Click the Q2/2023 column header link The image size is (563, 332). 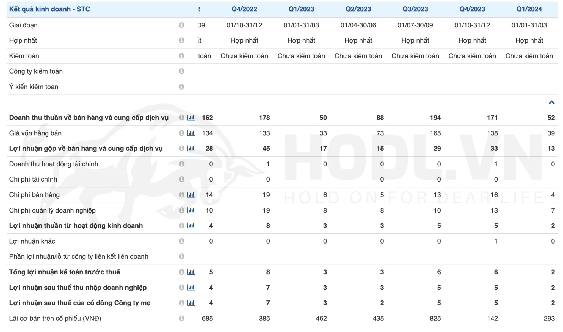click(x=358, y=9)
